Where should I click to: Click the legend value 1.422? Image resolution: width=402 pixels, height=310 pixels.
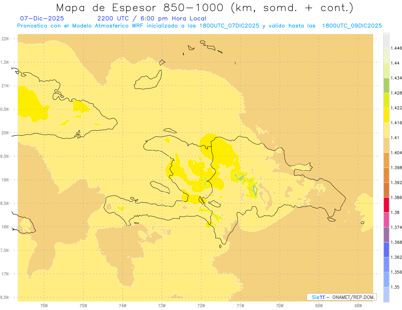[397, 108]
